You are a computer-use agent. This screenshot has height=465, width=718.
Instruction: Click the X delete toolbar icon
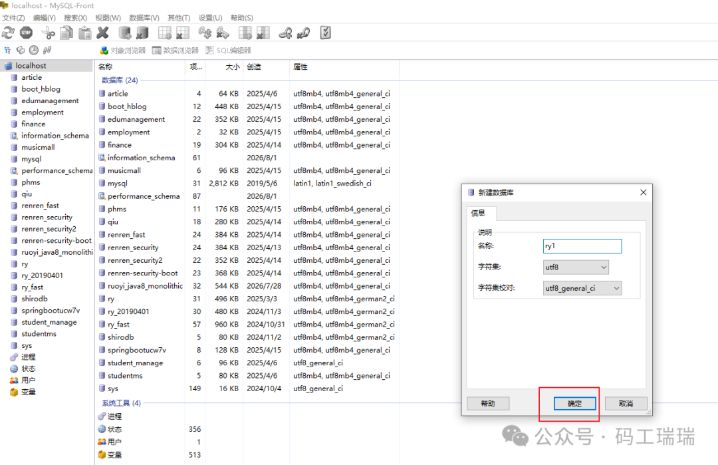tap(103, 33)
